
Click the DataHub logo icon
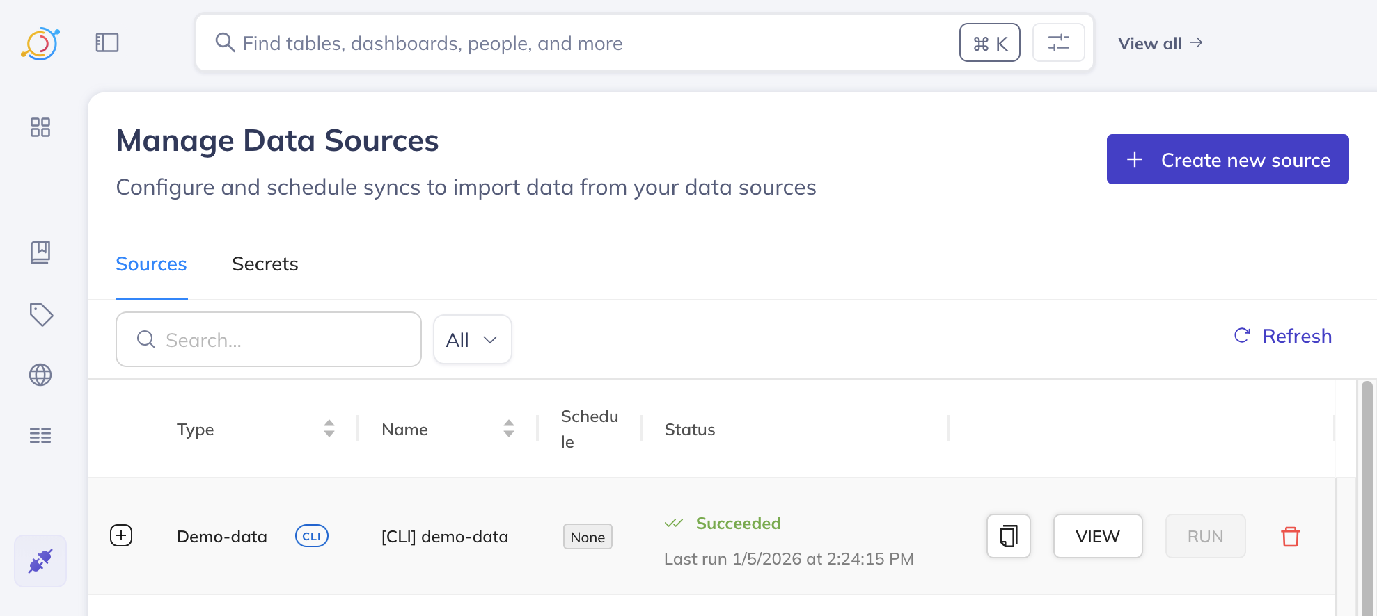coord(40,43)
